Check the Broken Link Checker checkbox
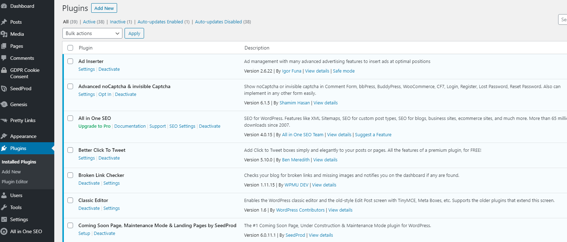This screenshot has height=242, width=567. [70, 175]
